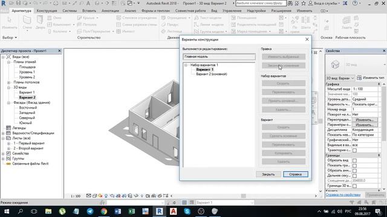Screen dimensions: 387x217
Task: Click the Open file icon in quick access toolbar
Action: 11,4
